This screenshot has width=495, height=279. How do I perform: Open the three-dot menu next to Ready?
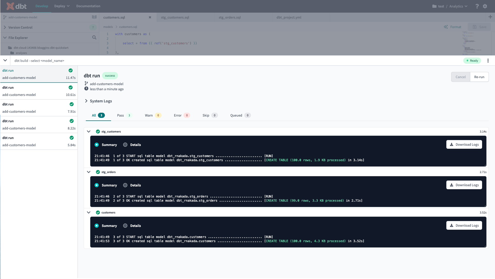pos(488,61)
